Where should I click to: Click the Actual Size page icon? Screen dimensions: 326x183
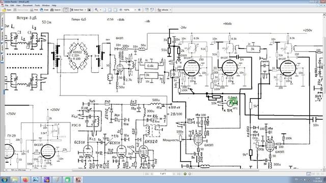click(x=105, y=10)
